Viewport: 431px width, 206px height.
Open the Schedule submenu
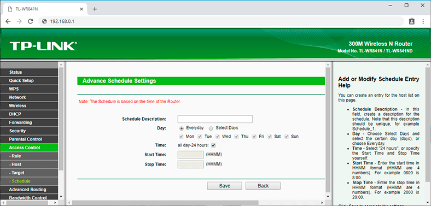[29, 181]
